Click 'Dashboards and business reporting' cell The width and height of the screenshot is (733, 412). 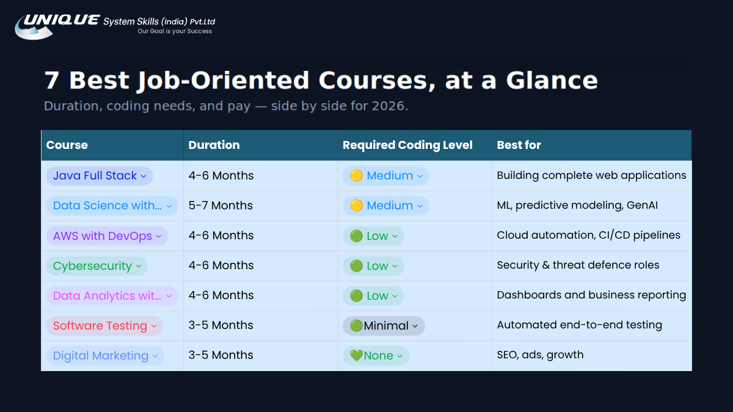point(592,295)
